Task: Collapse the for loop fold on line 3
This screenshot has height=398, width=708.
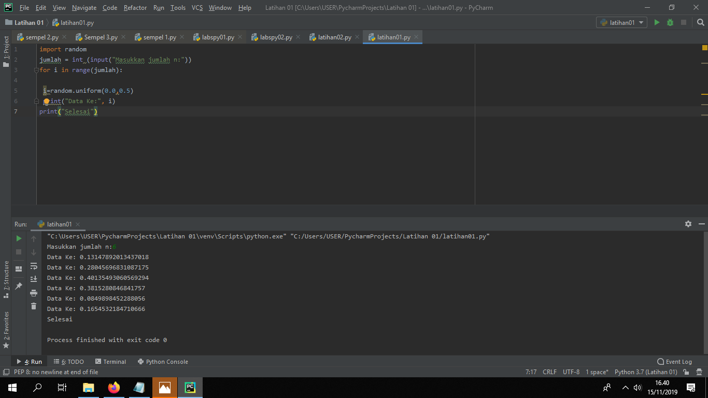Action: (x=36, y=70)
